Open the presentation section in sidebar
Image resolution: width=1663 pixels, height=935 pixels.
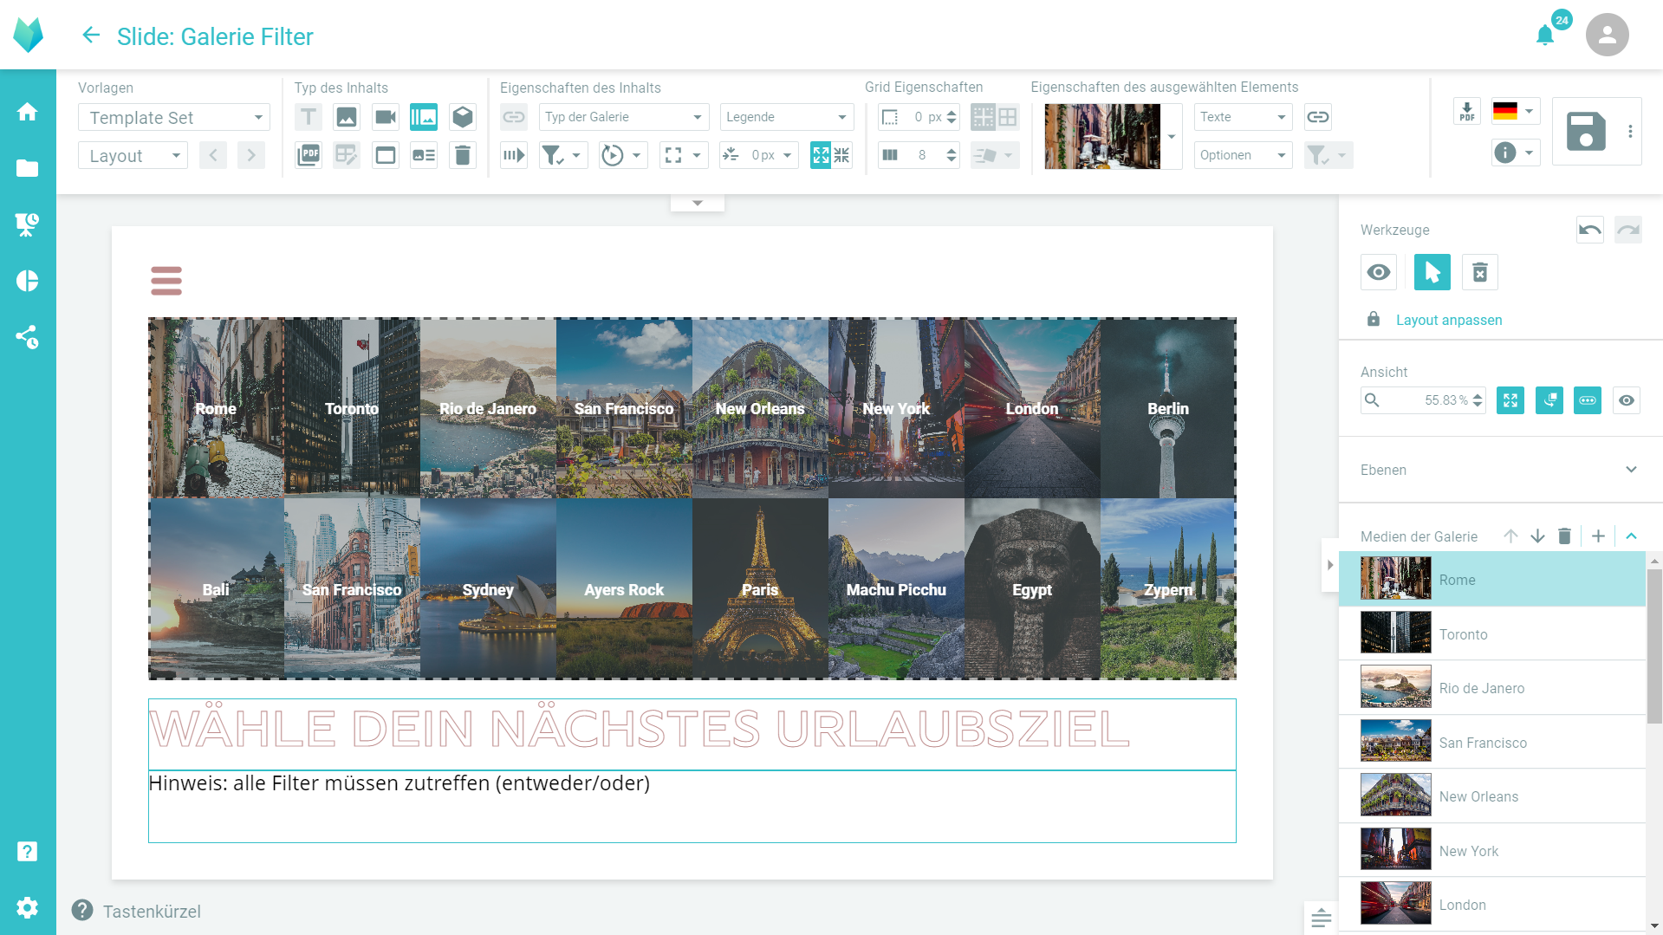(28, 224)
